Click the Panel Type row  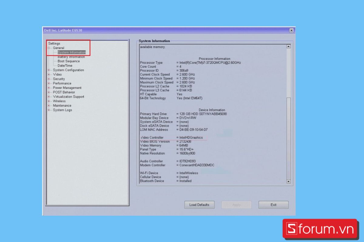[167, 149]
